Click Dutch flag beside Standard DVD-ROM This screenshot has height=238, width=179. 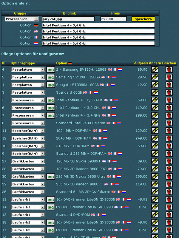tap(104, 215)
